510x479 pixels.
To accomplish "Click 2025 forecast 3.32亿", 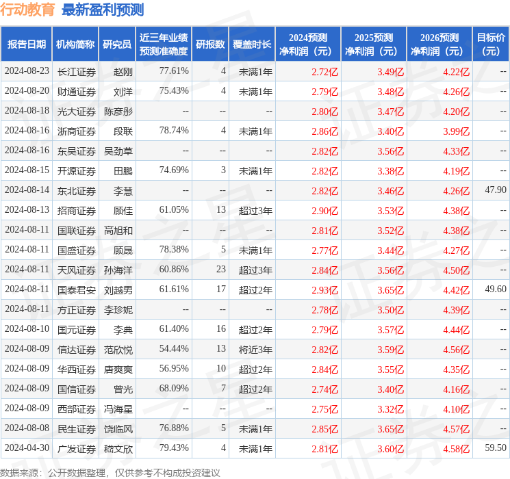I will point(391,409).
